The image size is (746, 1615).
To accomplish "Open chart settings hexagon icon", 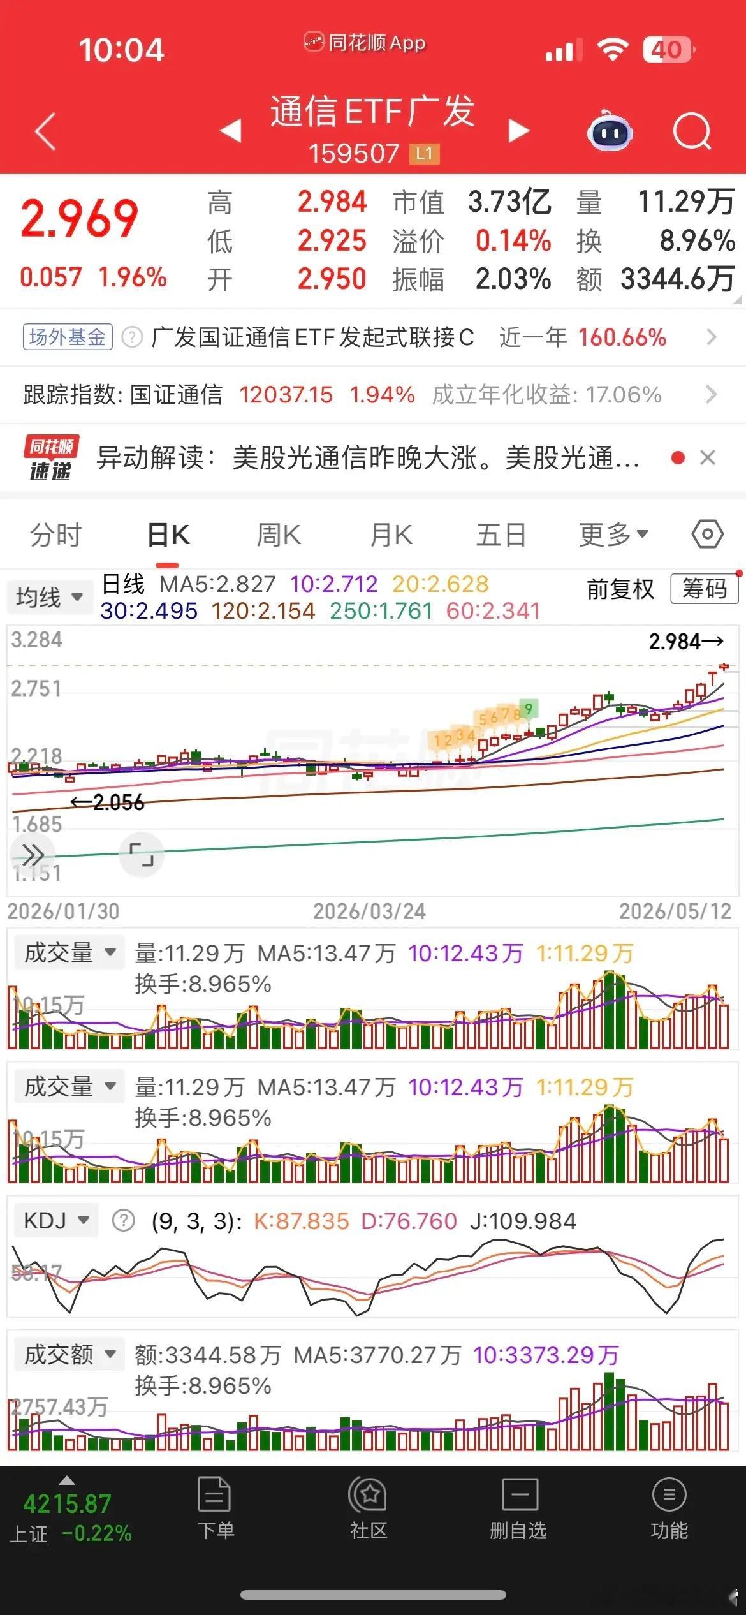I will tap(707, 534).
